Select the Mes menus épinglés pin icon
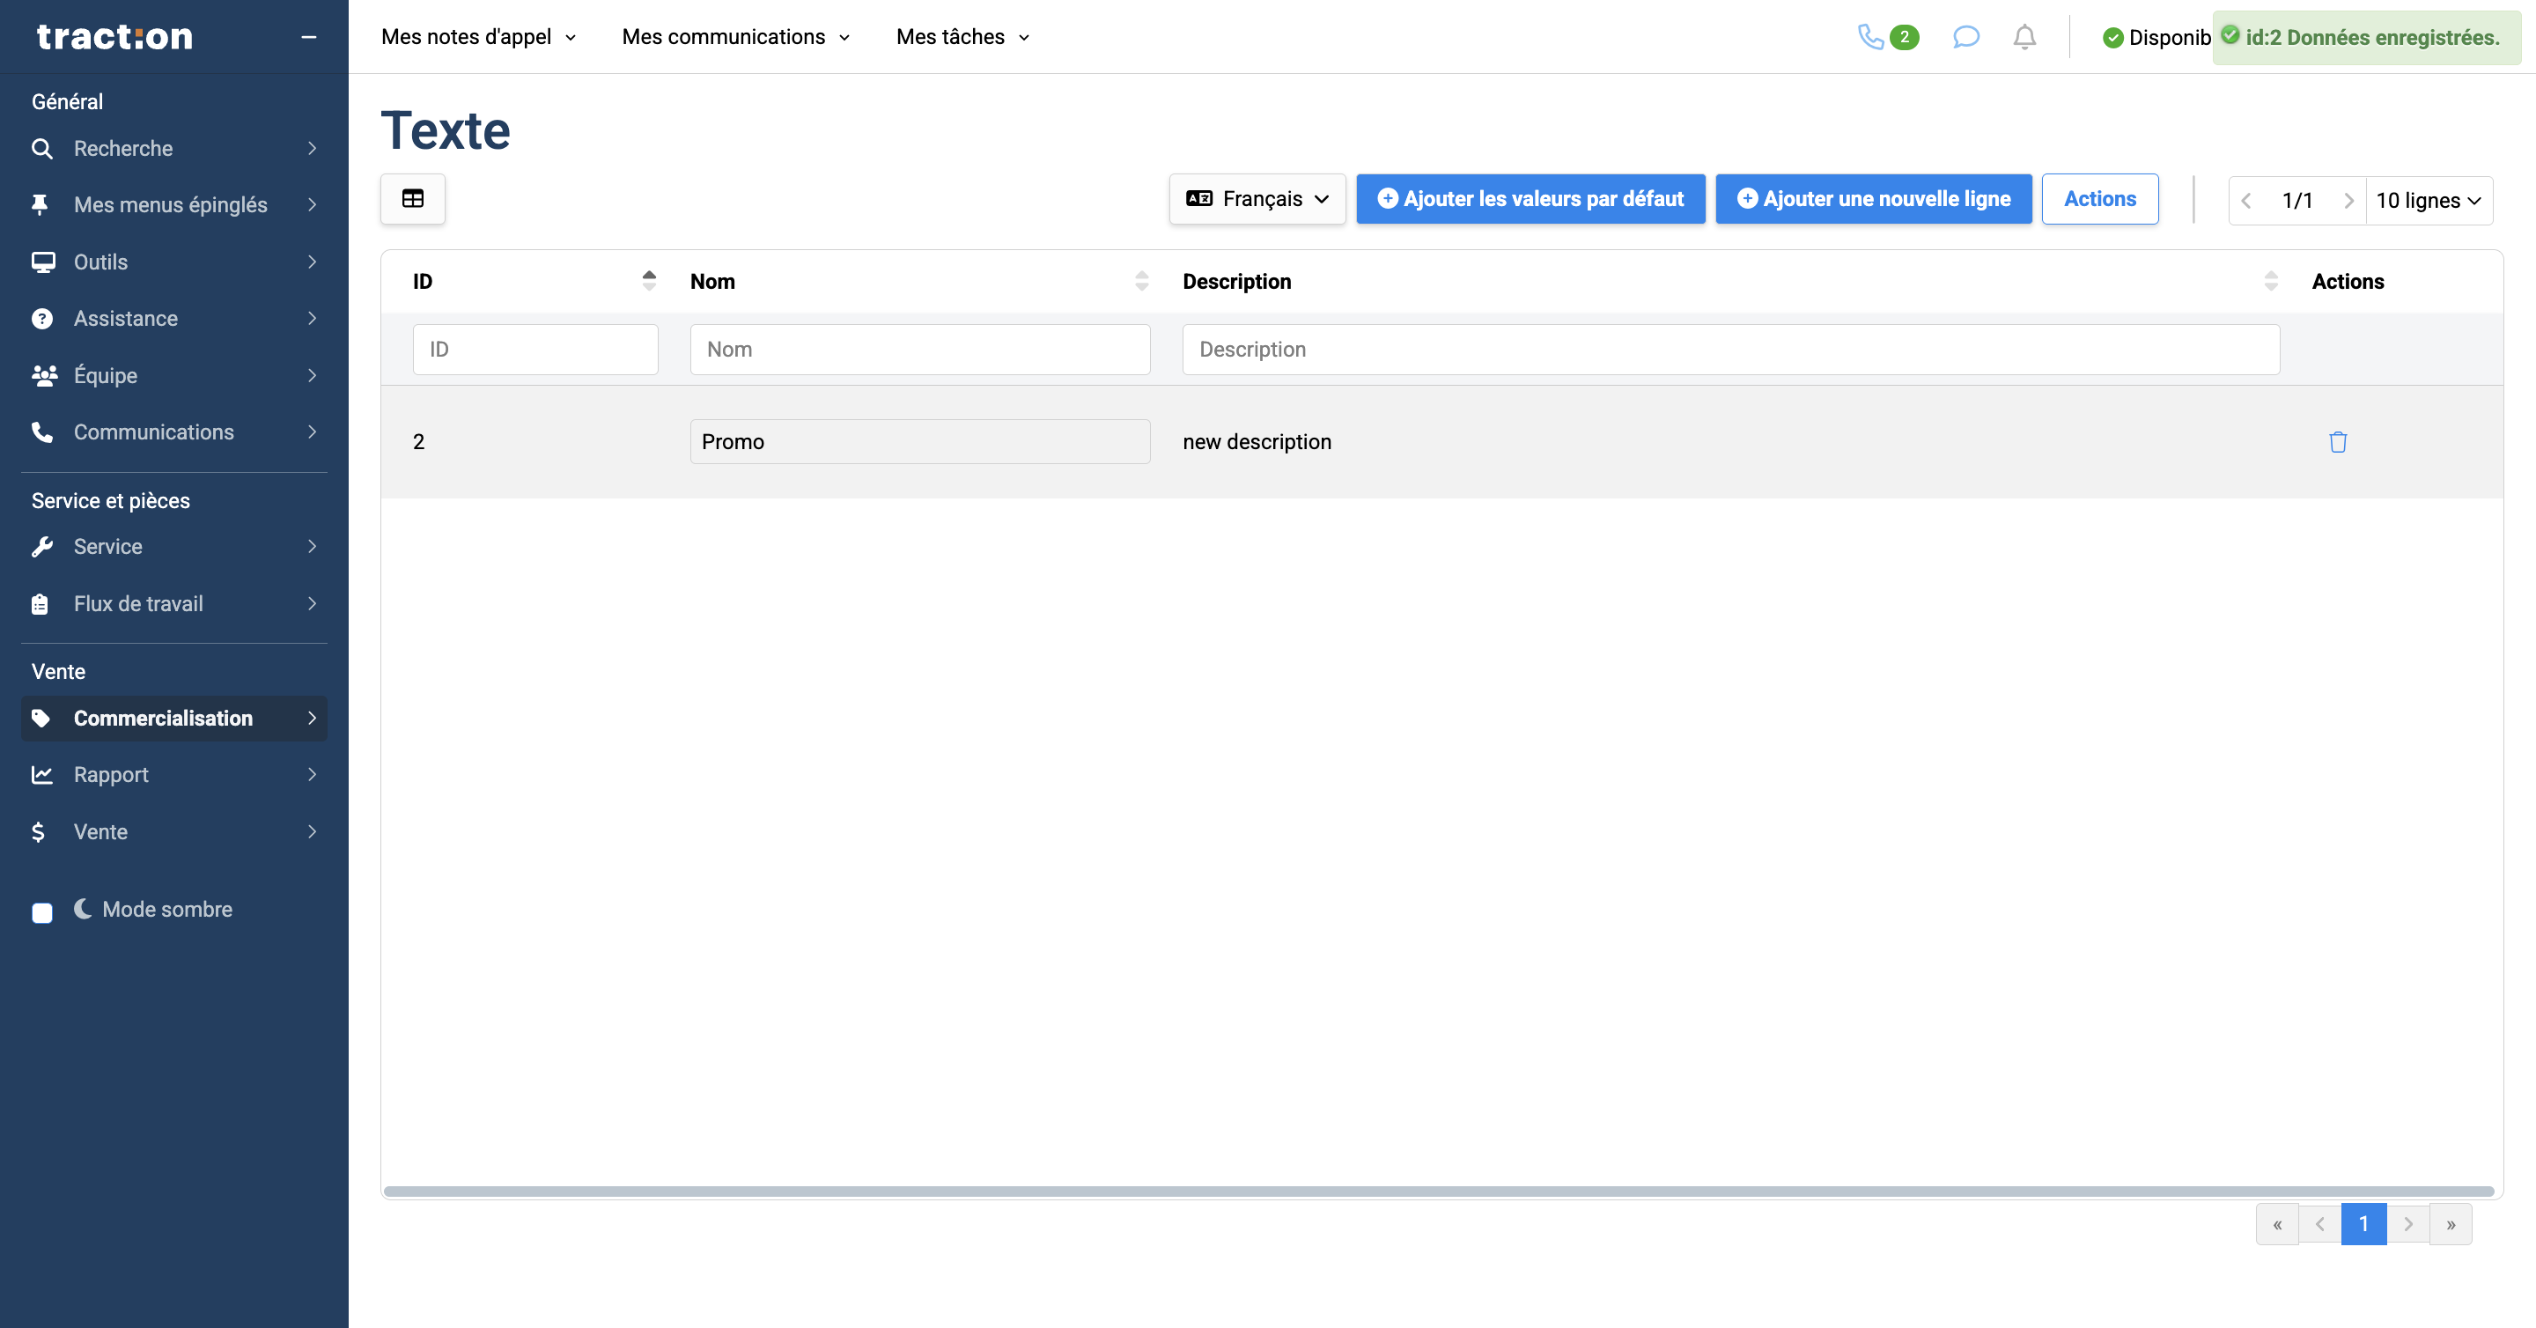 42,203
